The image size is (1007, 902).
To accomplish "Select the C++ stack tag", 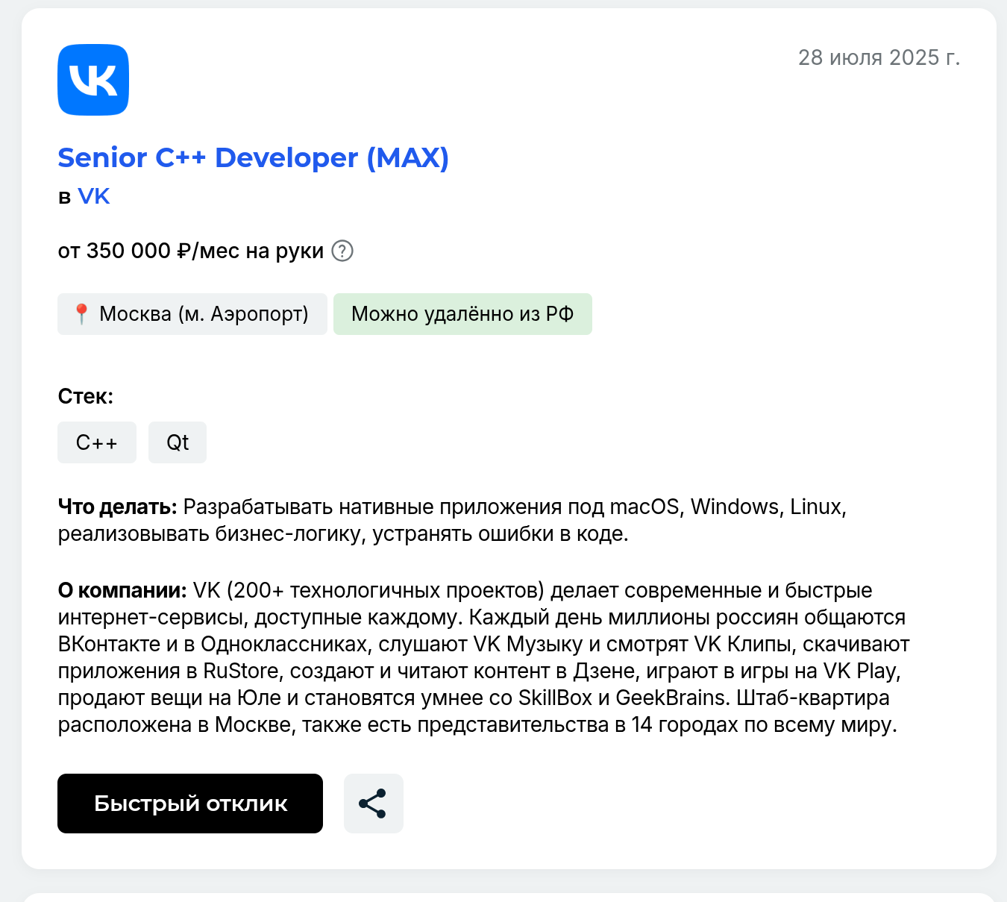I will 97,442.
